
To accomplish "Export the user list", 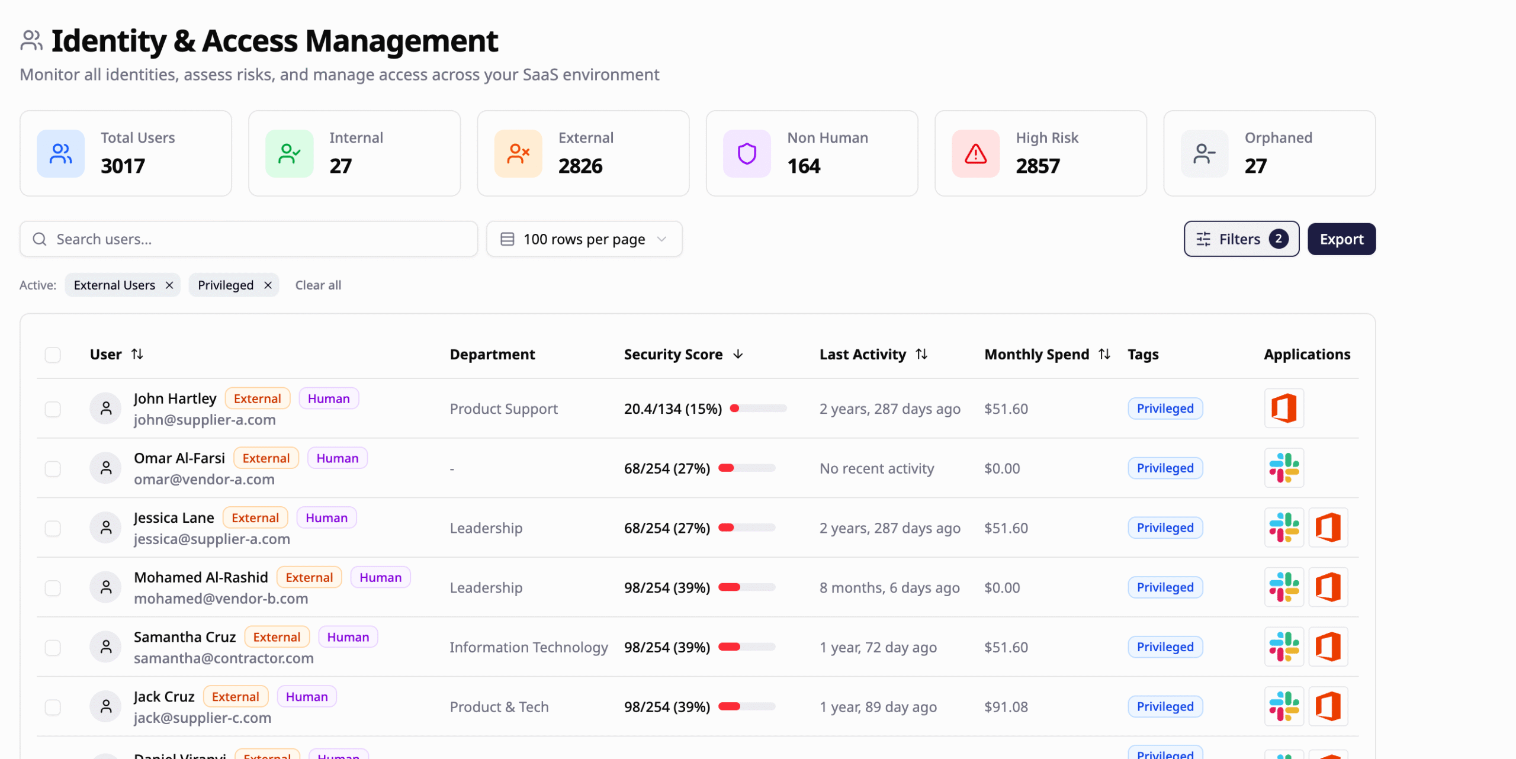I will tap(1341, 239).
